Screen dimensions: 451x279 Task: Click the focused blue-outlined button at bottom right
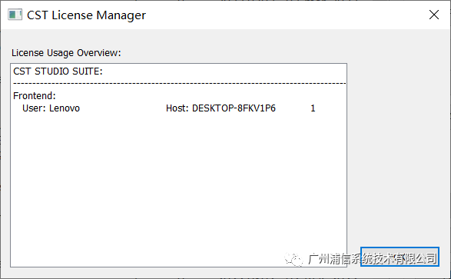[x=400, y=257]
